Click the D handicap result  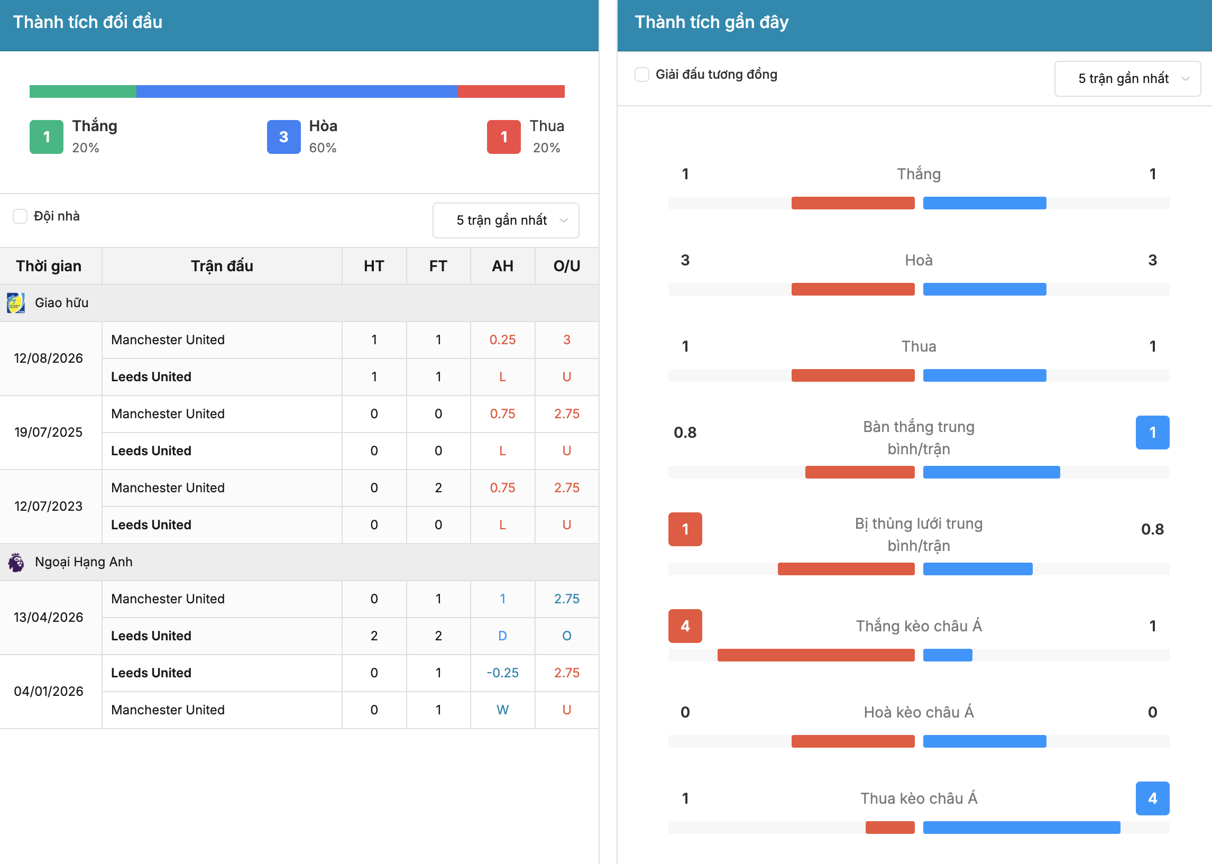click(502, 636)
